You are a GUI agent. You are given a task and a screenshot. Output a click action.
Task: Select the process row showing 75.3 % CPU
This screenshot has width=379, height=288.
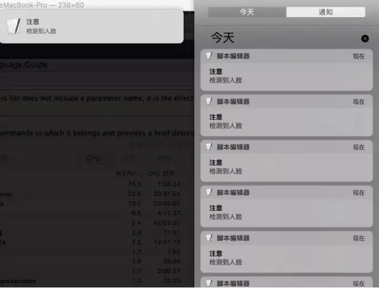pos(97,184)
